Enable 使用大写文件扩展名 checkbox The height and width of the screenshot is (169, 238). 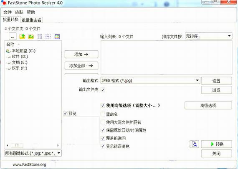pyautogui.click(x=103, y=122)
